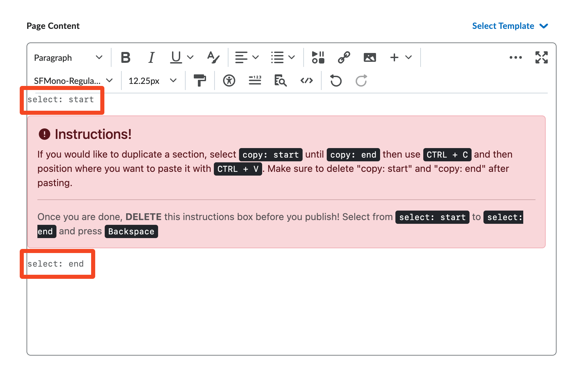This screenshot has height=378, width=579.
Task: Toggle underline formatting
Action: point(176,57)
